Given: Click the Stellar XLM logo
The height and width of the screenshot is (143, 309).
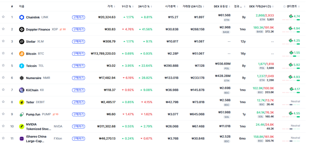Looking at the screenshot, I should (22, 42).
